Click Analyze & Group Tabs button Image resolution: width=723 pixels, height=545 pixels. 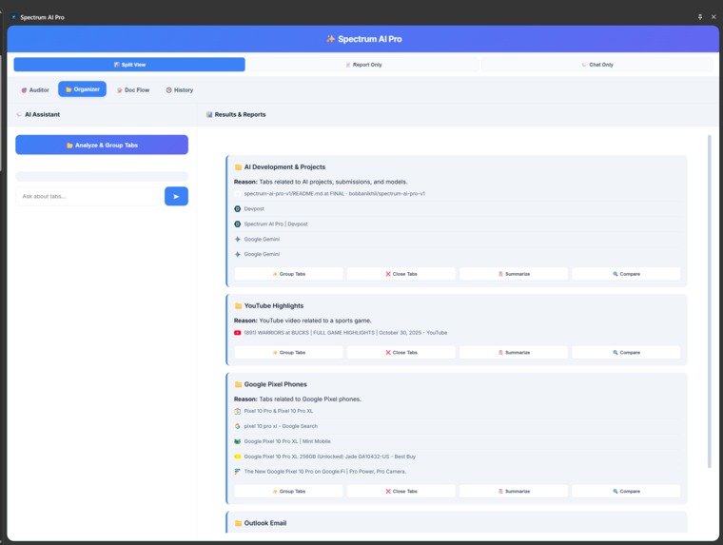point(102,145)
